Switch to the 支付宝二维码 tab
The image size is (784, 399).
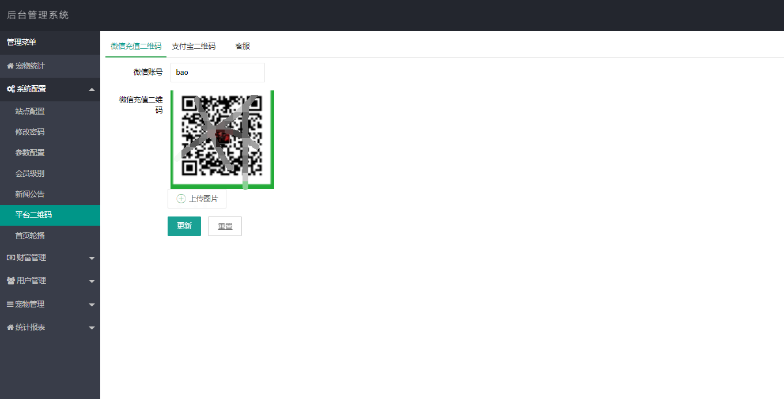pyautogui.click(x=194, y=46)
